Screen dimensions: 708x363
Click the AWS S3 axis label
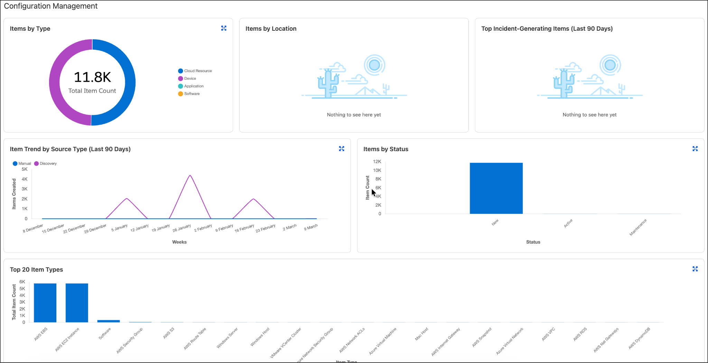(168, 333)
